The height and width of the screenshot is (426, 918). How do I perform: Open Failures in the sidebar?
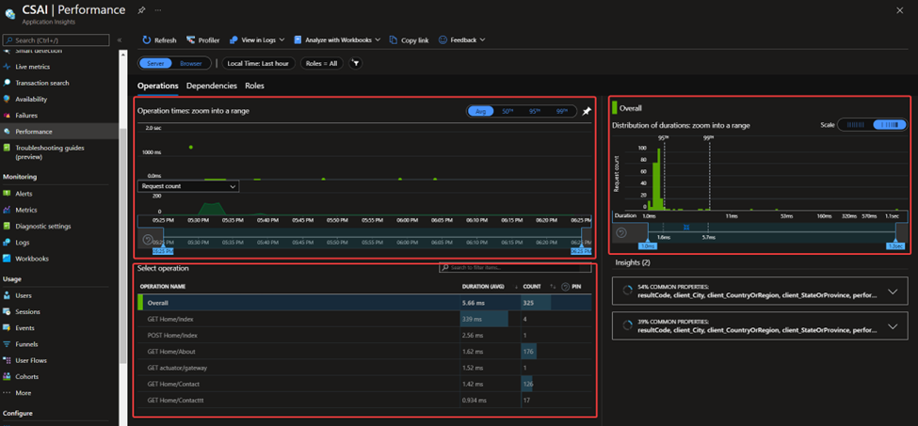(25, 116)
